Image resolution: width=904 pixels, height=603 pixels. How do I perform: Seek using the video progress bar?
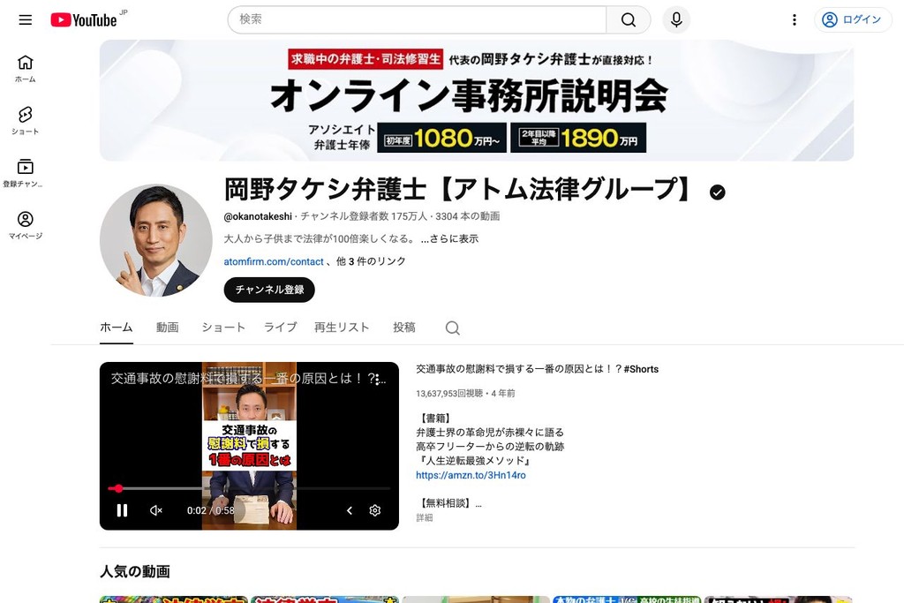click(x=250, y=488)
